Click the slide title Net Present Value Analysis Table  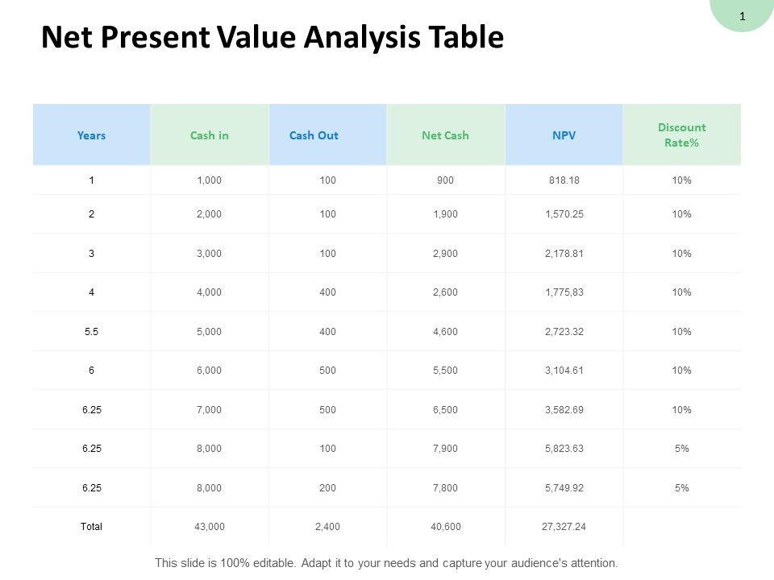(272, 39)
